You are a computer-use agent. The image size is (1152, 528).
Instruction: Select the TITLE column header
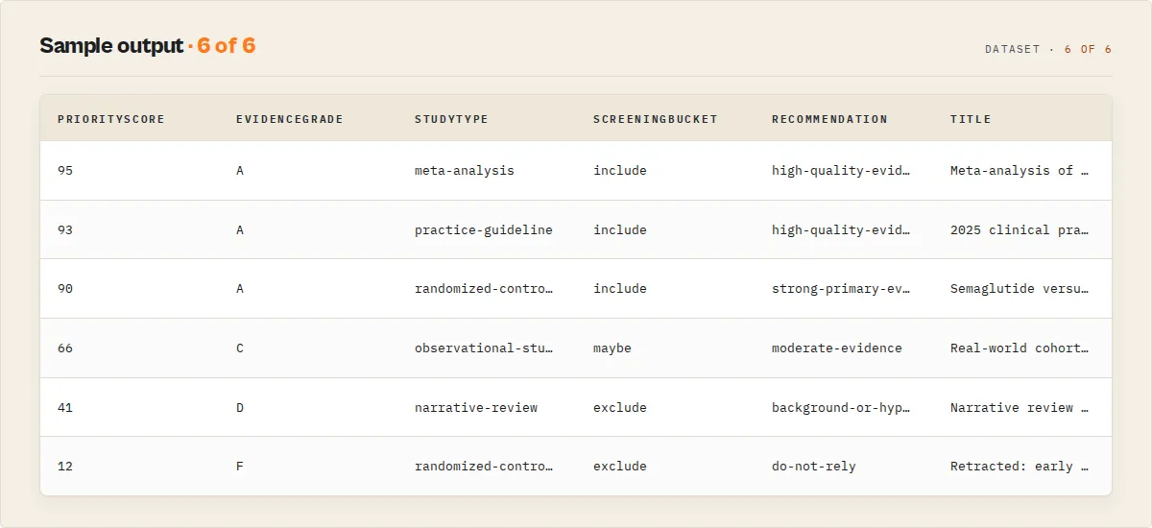[971, 119]
